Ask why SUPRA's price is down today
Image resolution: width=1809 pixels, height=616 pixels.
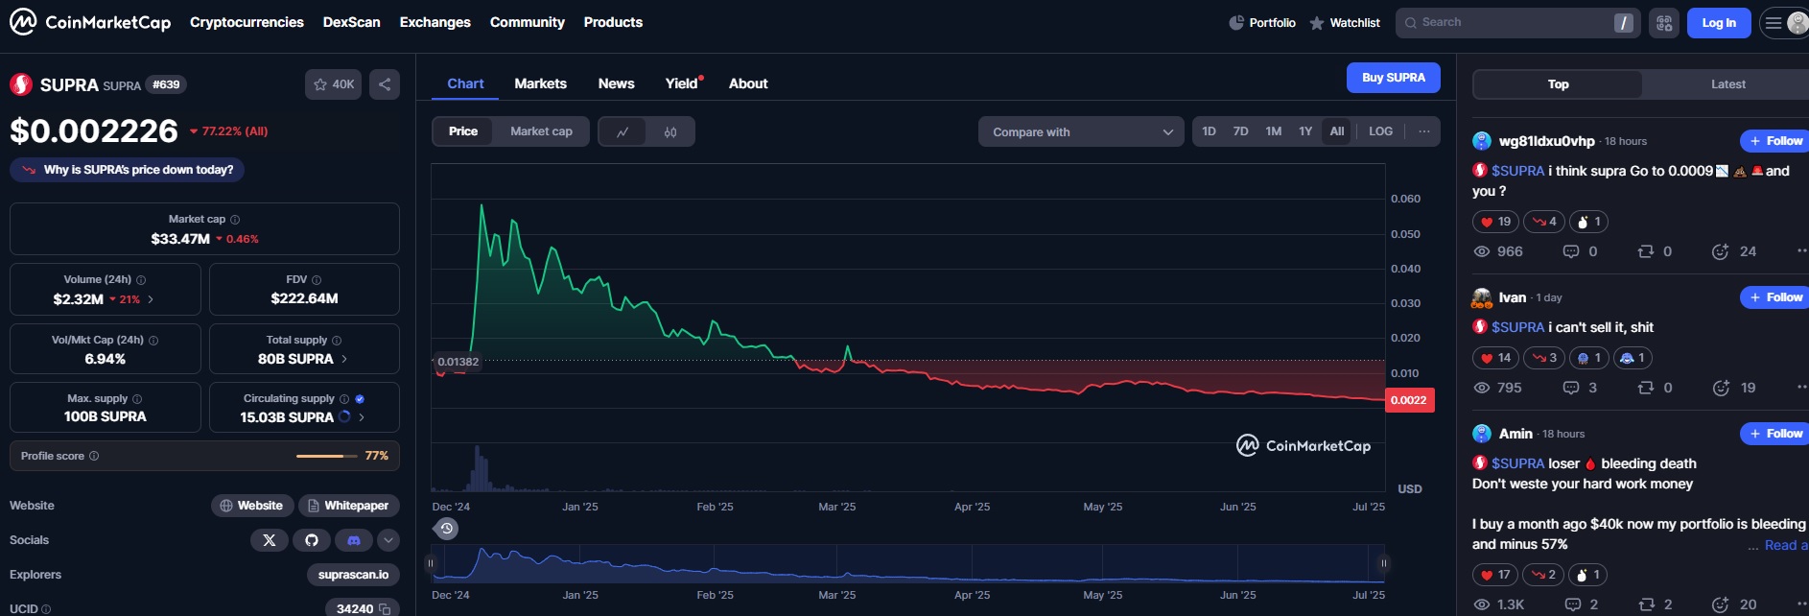click(128, 170)
